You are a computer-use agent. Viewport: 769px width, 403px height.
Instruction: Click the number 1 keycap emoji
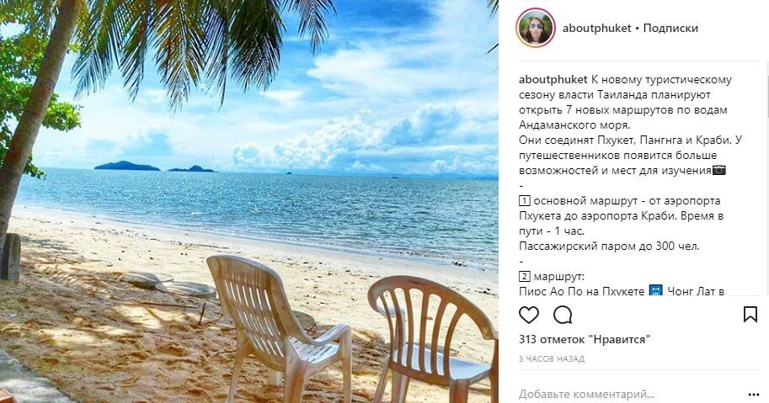[525, 201]
